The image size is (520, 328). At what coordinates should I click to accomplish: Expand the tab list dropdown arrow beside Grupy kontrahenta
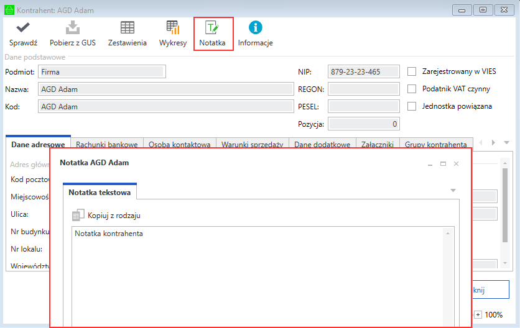pos(506,143)
